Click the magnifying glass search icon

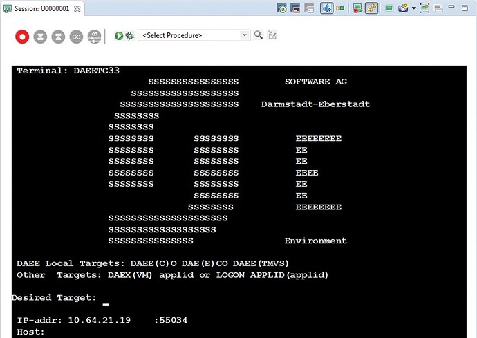[x=259, y=35]
